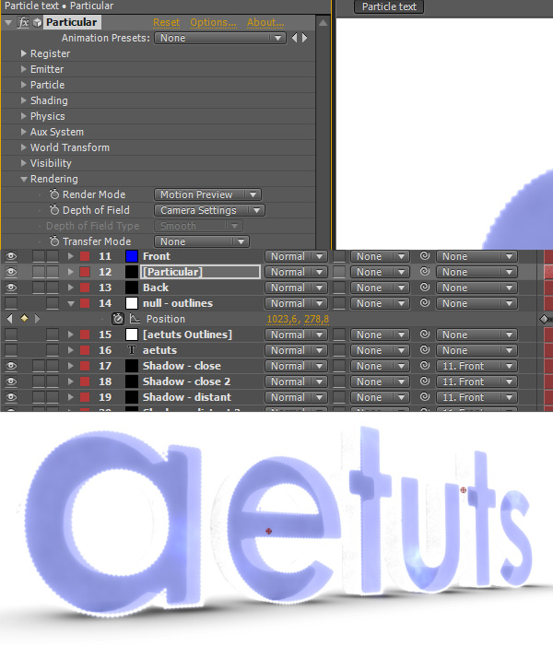
Task: Expand the Visibility group
Action: [23, 163]
